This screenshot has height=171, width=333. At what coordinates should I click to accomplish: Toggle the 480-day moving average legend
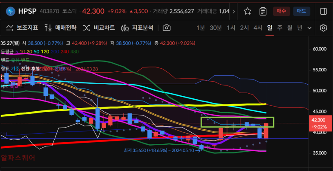(x=74, y=52)
